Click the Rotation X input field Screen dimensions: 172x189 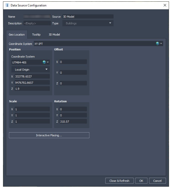(x=73, y=109)
